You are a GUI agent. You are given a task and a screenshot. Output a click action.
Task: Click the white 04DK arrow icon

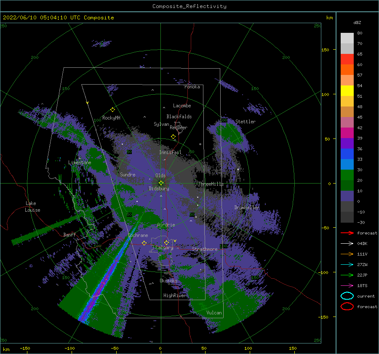tap(347, 244)
